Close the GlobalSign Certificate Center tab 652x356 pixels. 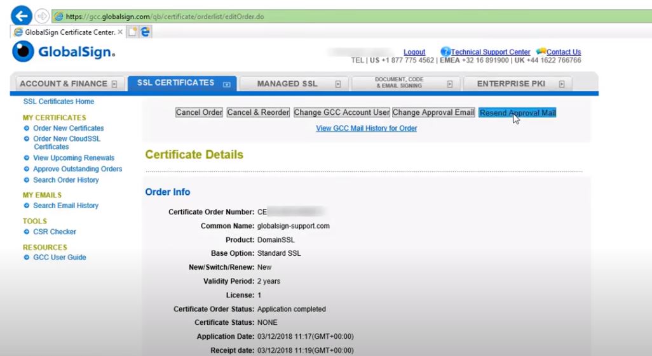pyautogui.click(x=120, y=32)
